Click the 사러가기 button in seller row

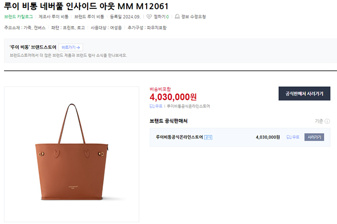pyautogui.click(x=314, y=137)
